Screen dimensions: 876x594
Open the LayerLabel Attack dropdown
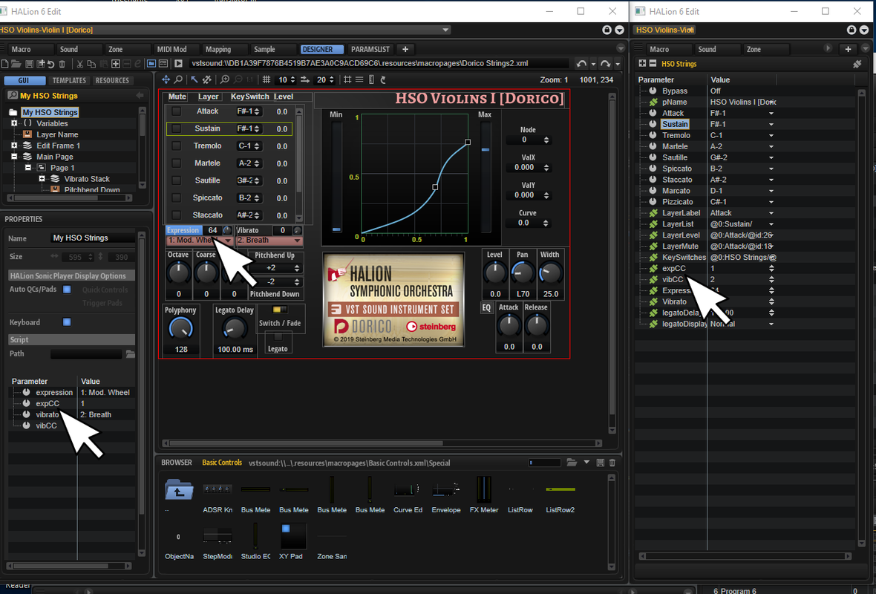[x=771, y=213]
